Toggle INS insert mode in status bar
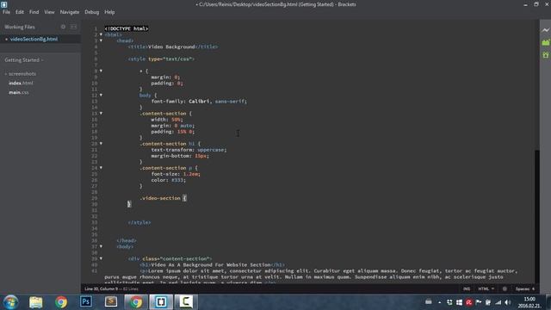551x310 pixels. coord(467,289)
